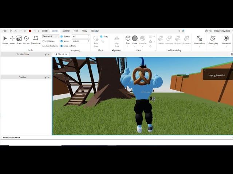This screenshot has height=174, width=233.
Task: Uncheck the Move snapping checkbox
Action: coord(62,41)
